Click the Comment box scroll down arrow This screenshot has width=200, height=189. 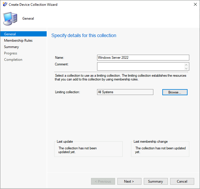click(x=186, y=68)
